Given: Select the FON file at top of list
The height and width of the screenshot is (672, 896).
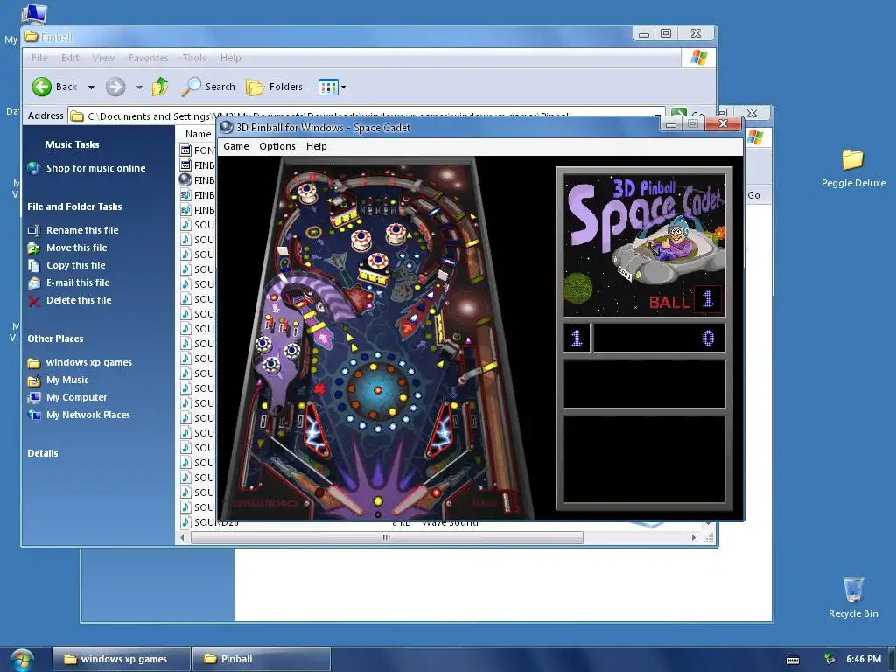Looking at the screenshot, I should (x=198, y=150).
